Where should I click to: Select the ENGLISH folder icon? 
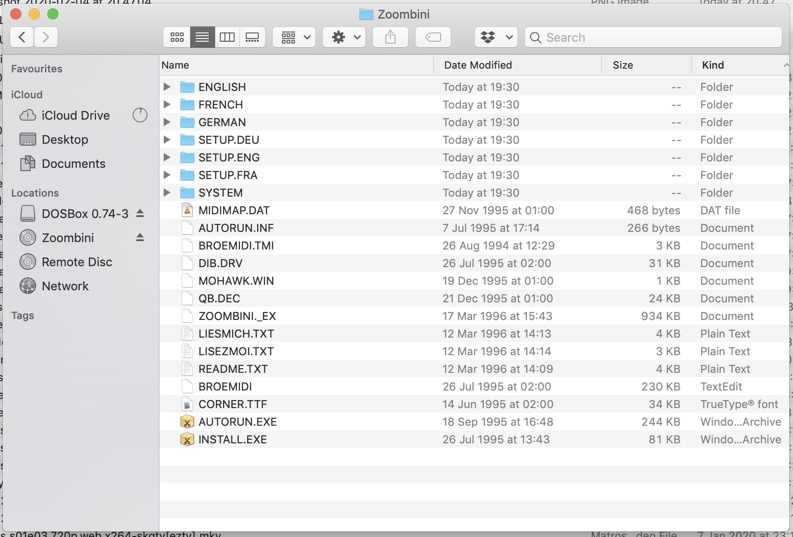tap(187, 87)
